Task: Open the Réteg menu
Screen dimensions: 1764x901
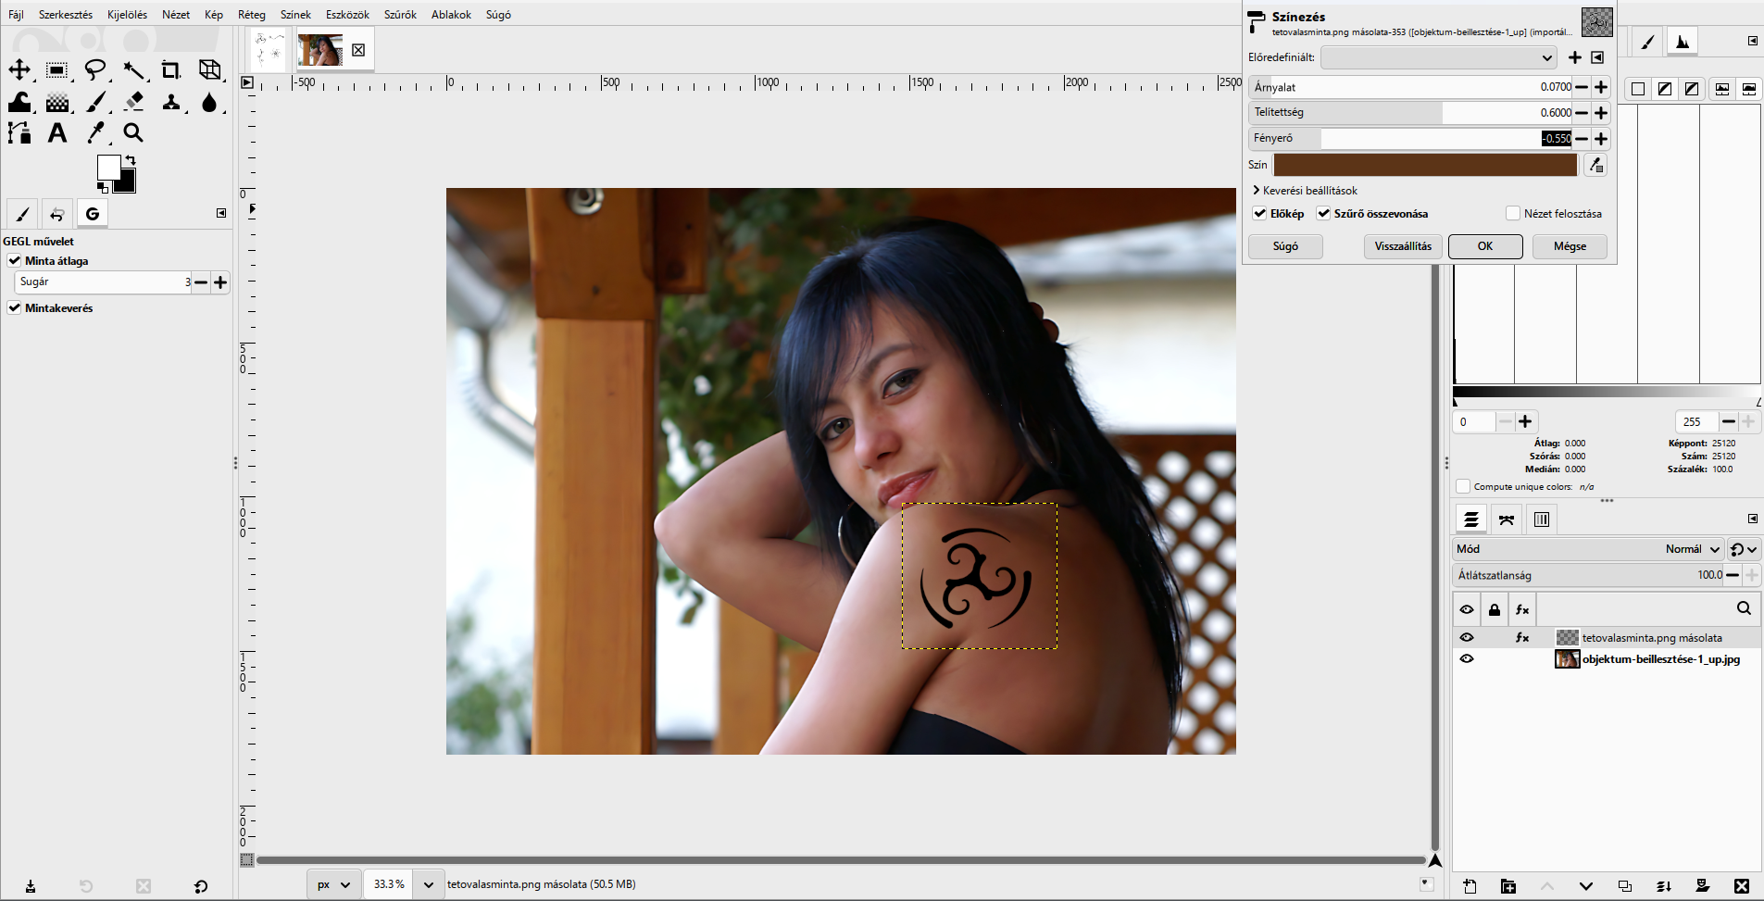Action: click(x=252, y=15)
